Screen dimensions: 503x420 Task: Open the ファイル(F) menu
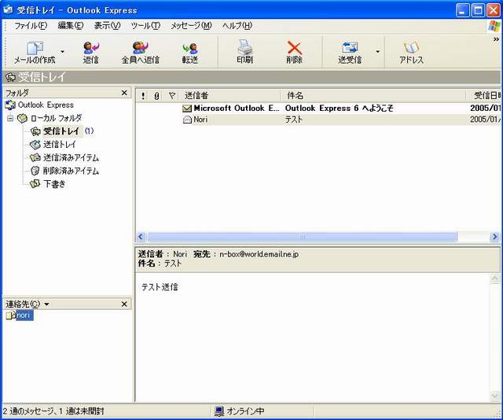click(x=31, y=25)
